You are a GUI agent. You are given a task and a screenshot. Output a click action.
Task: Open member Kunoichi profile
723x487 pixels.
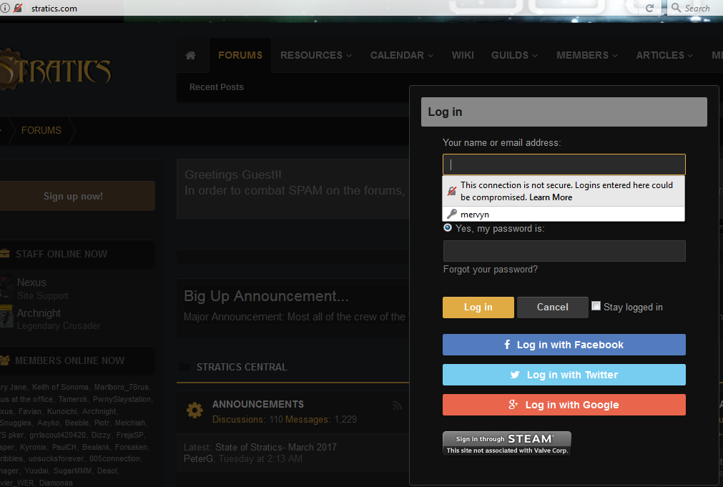point(62,411)
